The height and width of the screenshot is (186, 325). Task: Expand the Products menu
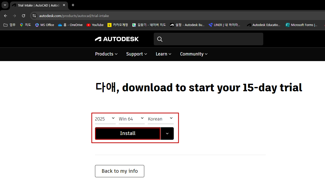(x=106, y=54)
